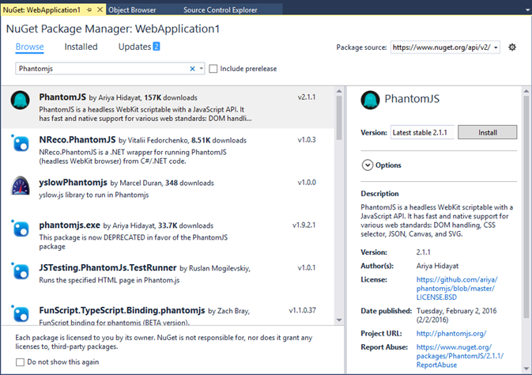Click version v1.0.3 of NReco.PhantomJS
This screenshot has height=375, width=532.
click(x=307, y=139)
